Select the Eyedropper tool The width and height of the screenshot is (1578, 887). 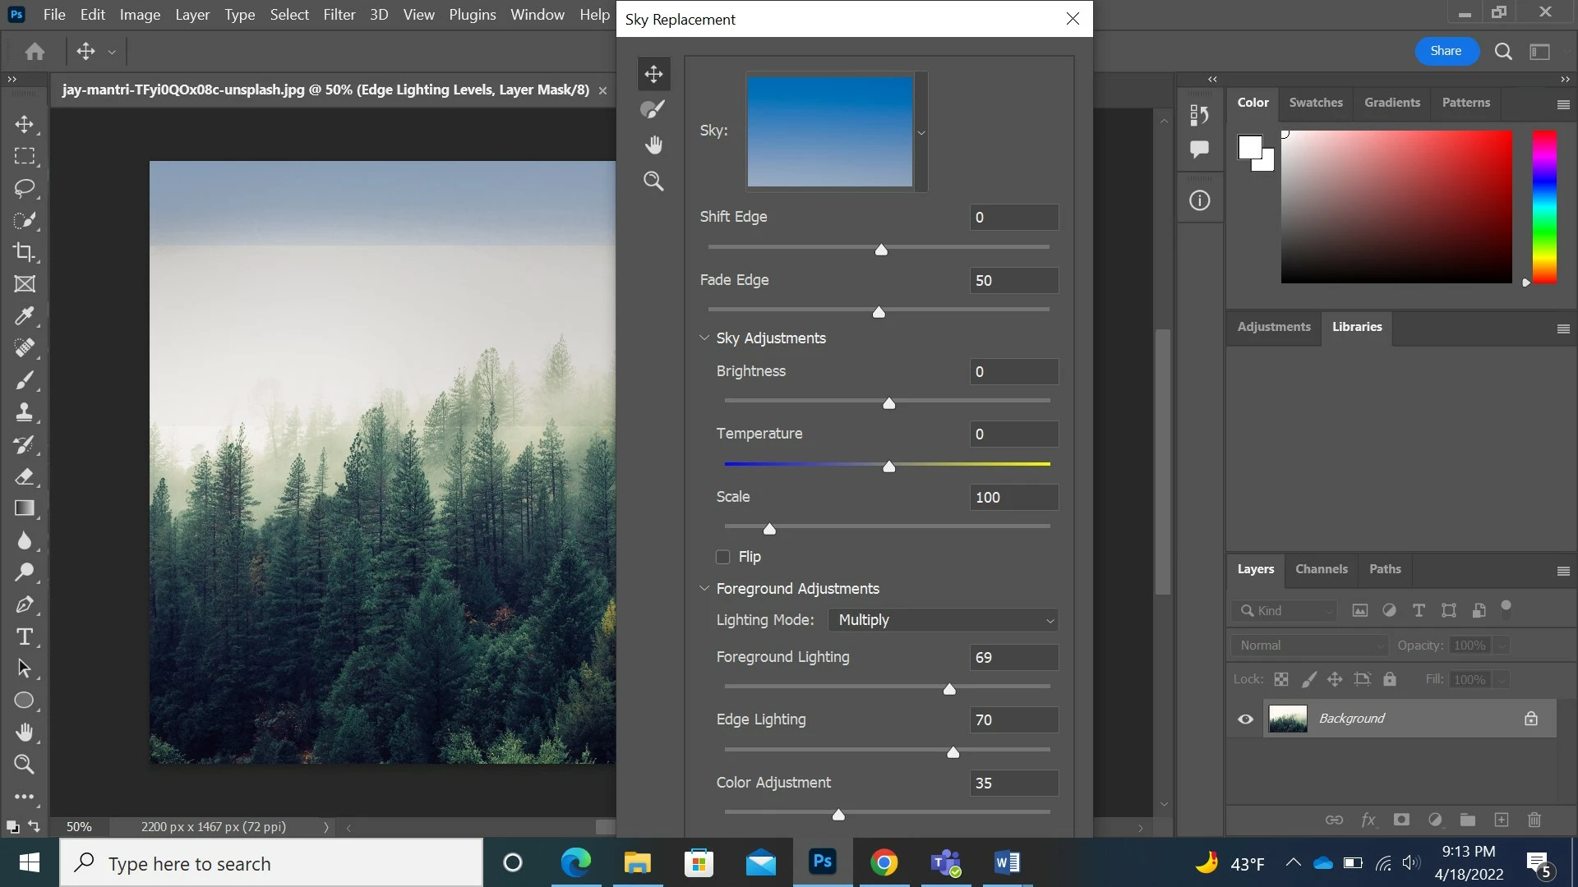tap(25, 316)
